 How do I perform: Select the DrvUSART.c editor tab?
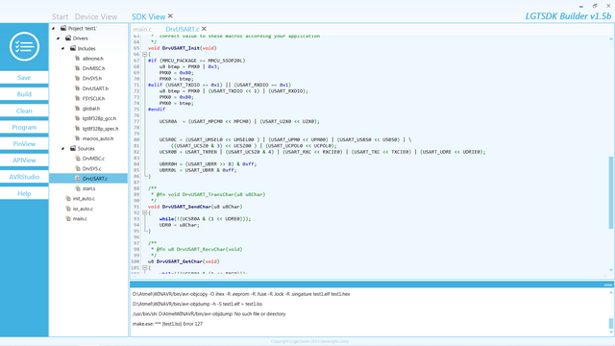183,29
